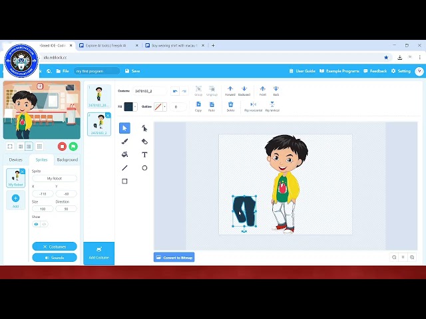The image size is (426, 319).
Task: Zoom in on the costume canvas
Action: (412, 257)
